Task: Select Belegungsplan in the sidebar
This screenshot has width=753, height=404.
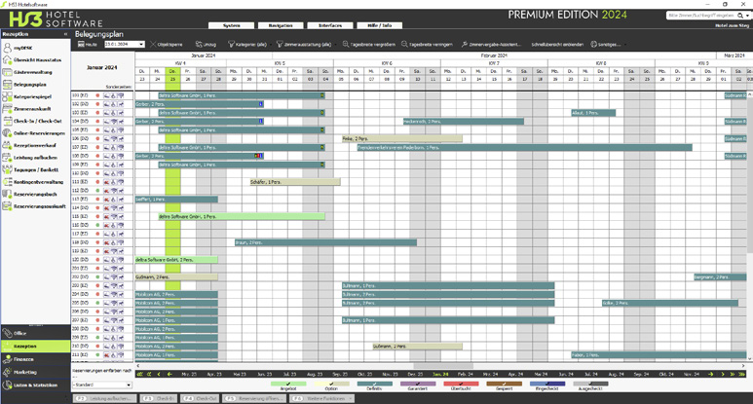Action: tap(25, 85)
